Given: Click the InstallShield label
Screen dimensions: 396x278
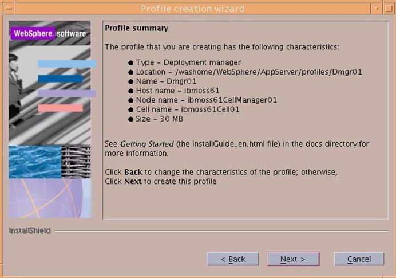Looking at the screenshot, I should click(x=30, y=230).
